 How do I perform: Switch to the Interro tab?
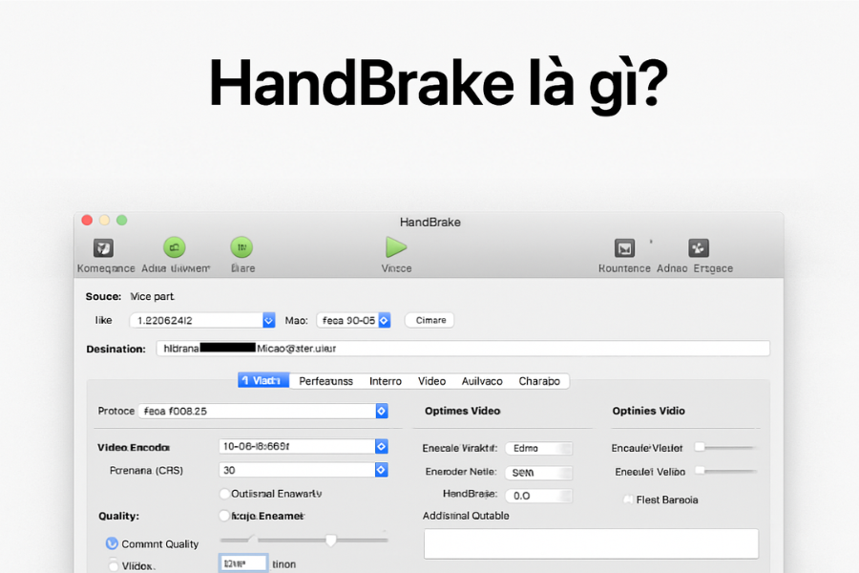386,380
